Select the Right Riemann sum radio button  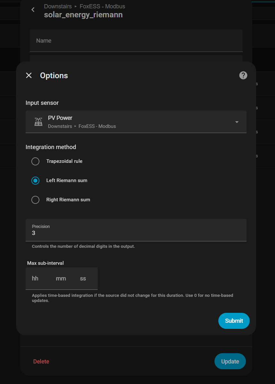[x=35, y=200]
